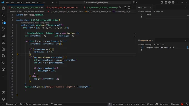Open the Copilot status icon in status bar
This screenshot has height=106, width=189.
click(x=157, y=104)
